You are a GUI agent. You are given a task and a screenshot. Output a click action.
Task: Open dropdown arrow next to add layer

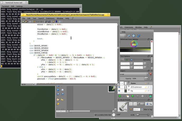(x=124, y=96)
